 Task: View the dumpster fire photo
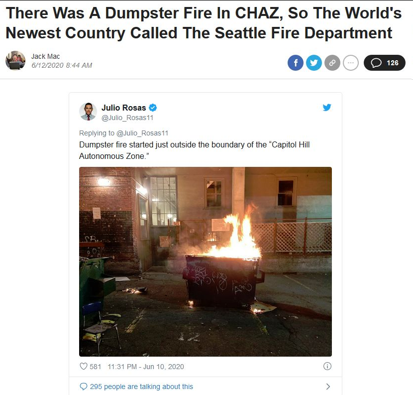(206, 262)
